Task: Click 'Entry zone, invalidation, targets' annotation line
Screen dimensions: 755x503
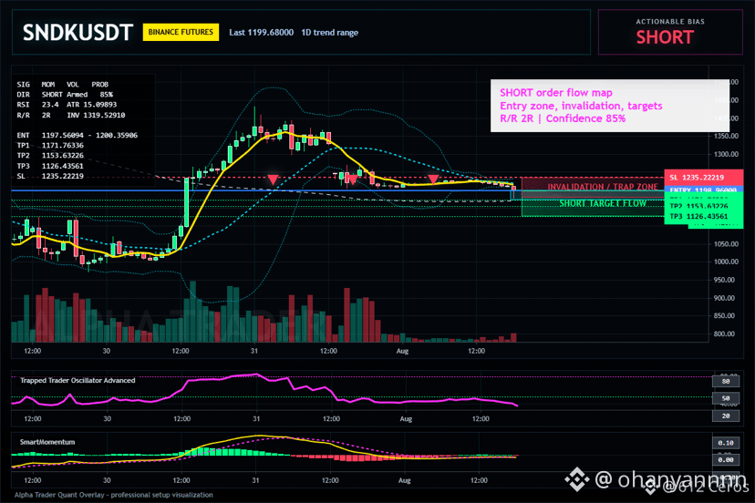Action: (581, 106)
